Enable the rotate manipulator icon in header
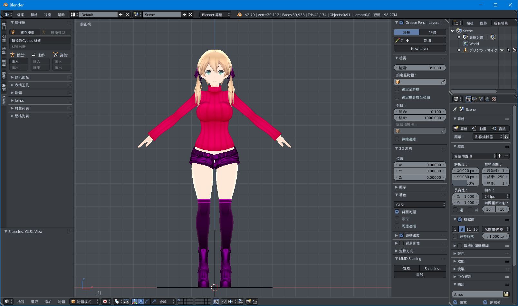518x306 pixels. pyautogui.click(x=147, y=302)
